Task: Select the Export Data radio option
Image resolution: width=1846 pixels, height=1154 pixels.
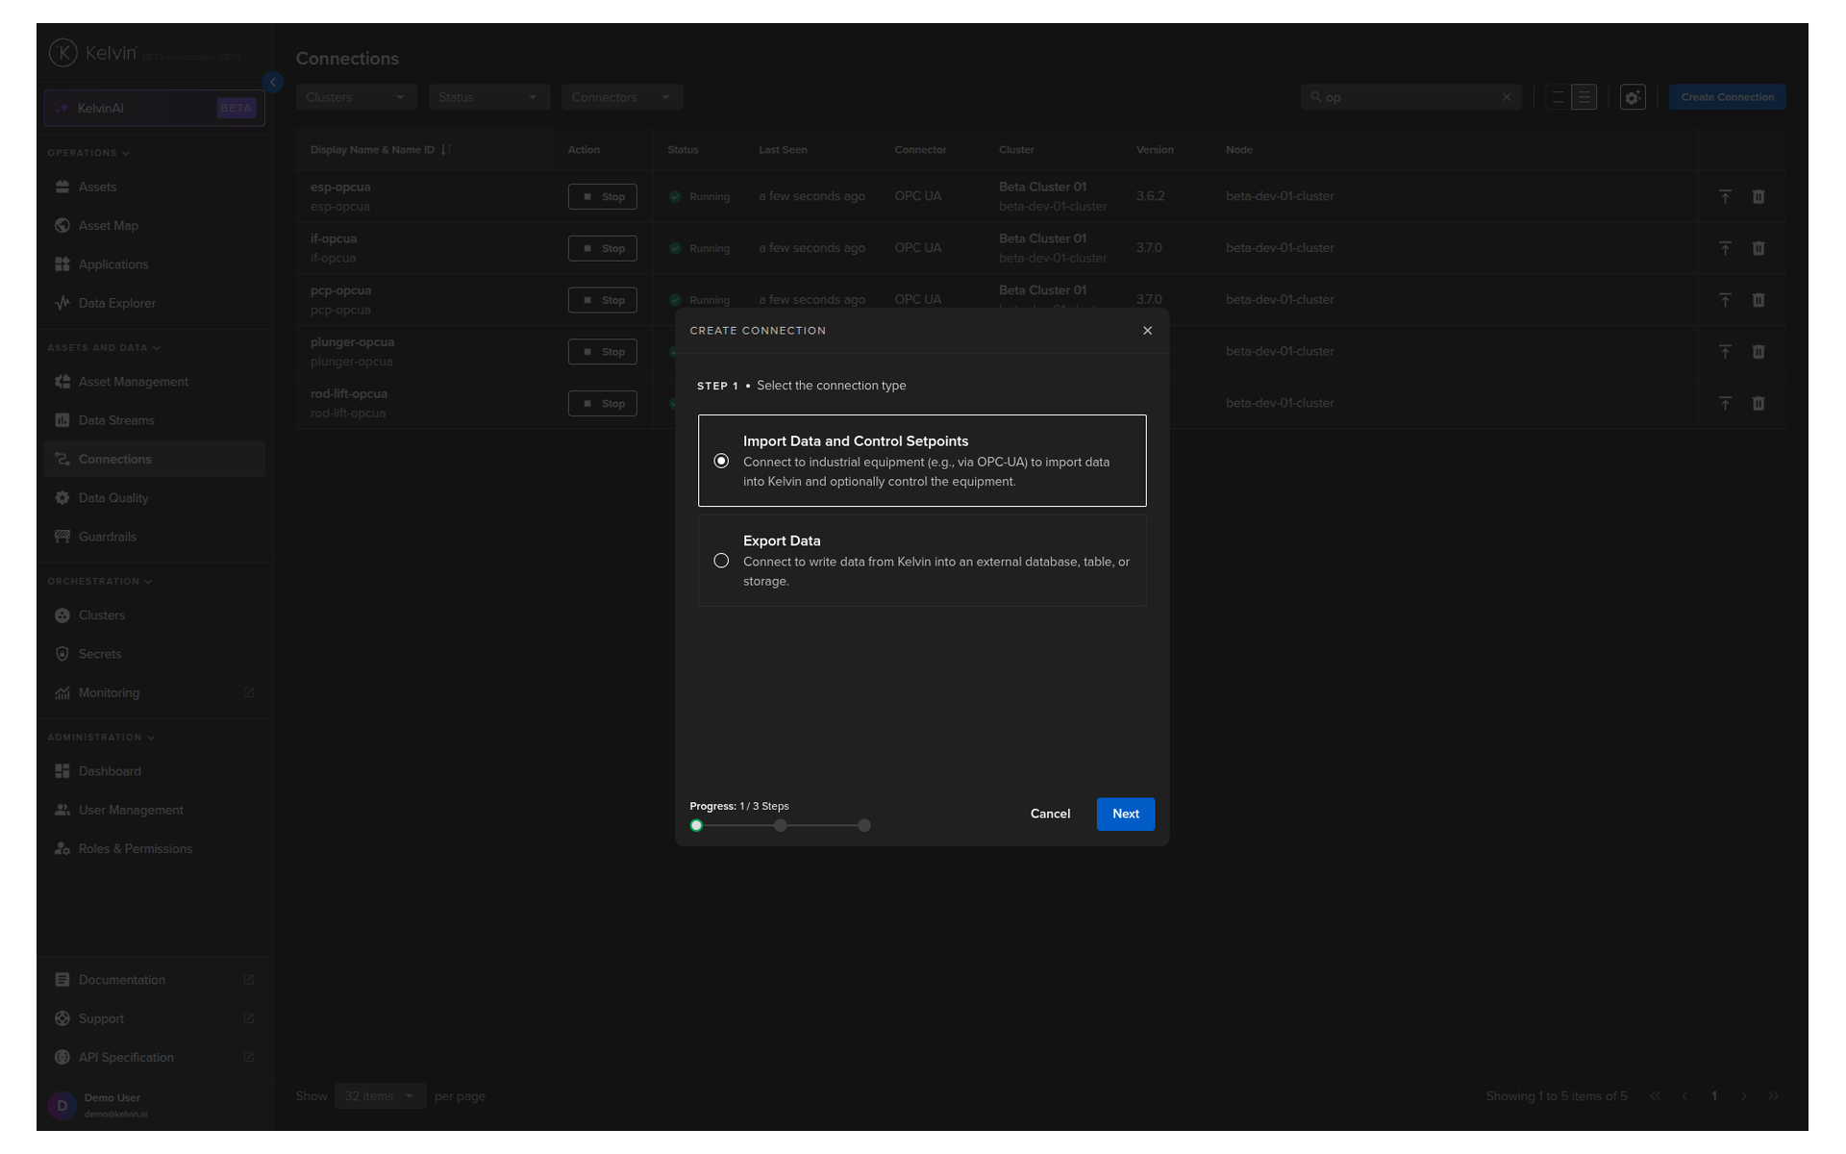Action: tap(721, 561)
